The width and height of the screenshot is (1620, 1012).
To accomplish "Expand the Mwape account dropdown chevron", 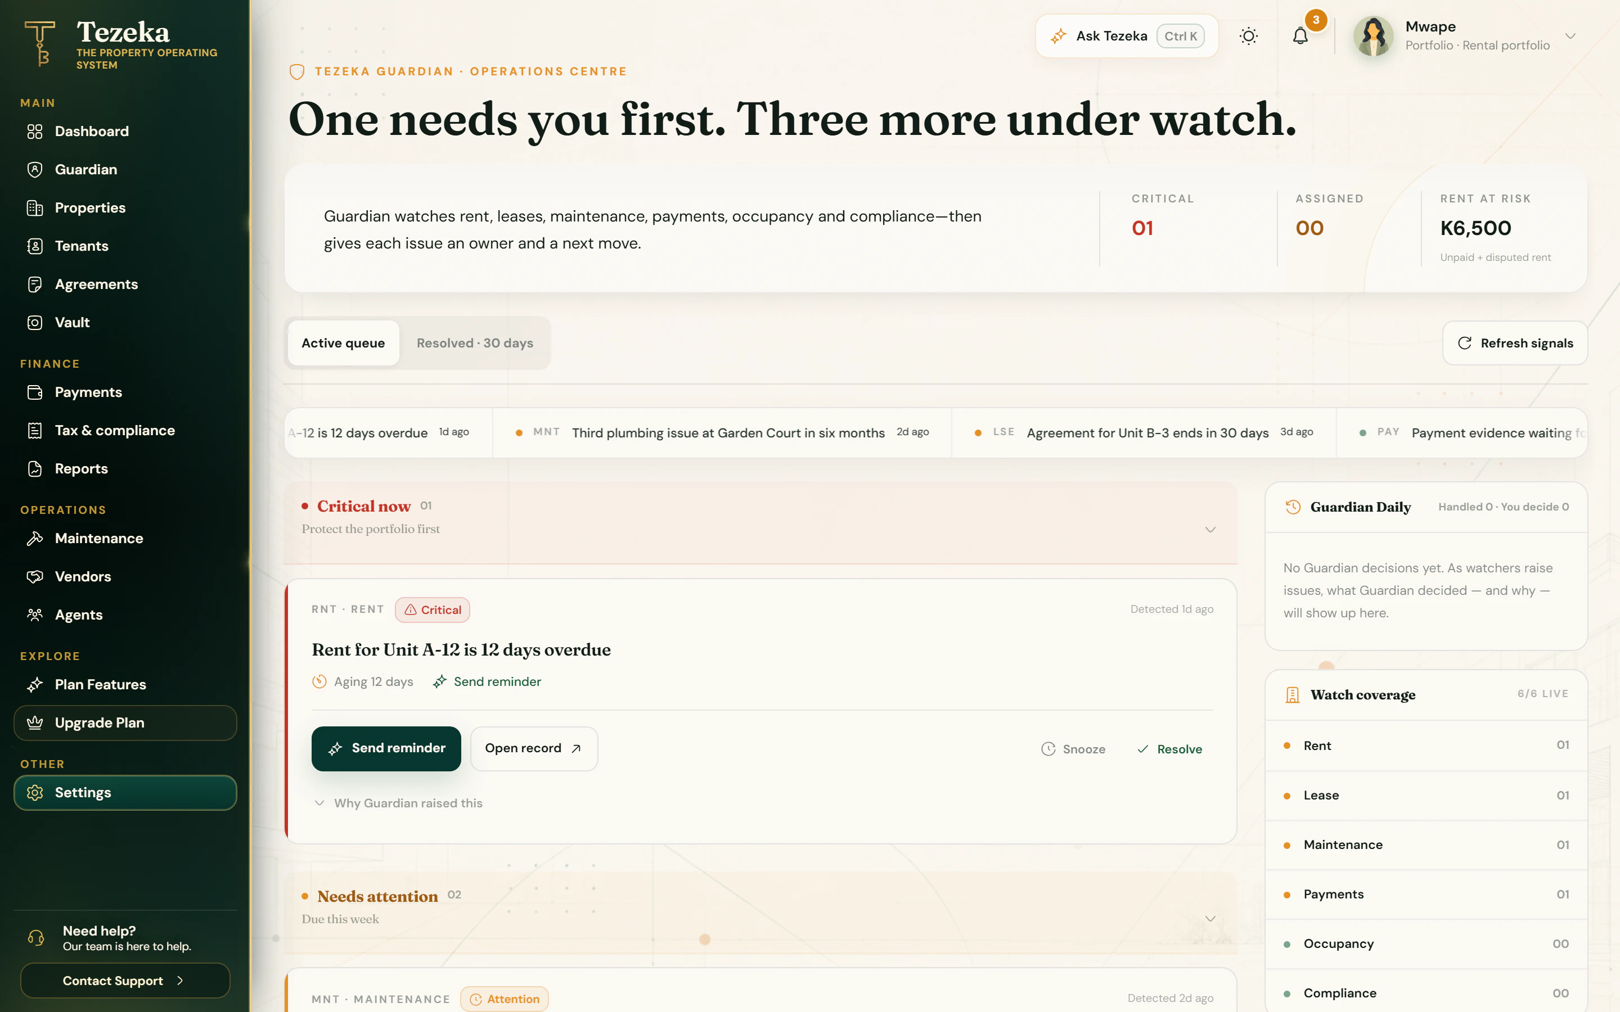I will pyautogui.click(x=1570, y=36).
